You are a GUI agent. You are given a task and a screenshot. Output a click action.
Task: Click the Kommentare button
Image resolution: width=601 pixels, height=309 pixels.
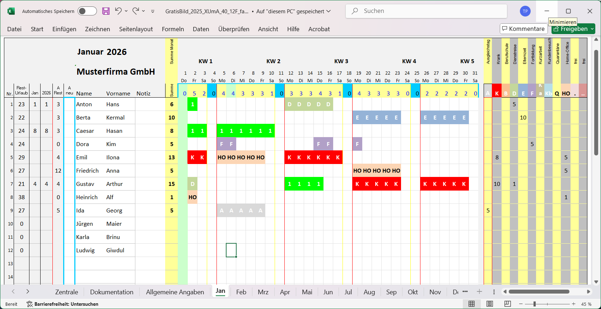(523, 29)
